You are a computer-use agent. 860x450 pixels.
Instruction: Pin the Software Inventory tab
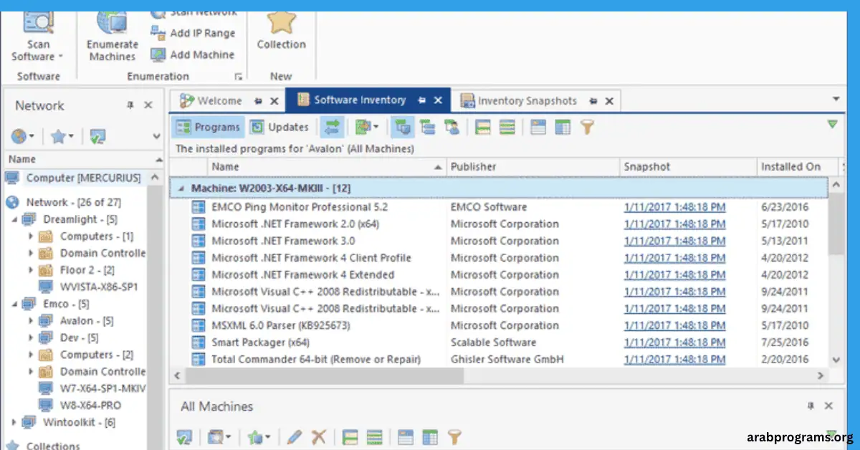(x=422, y=100)
